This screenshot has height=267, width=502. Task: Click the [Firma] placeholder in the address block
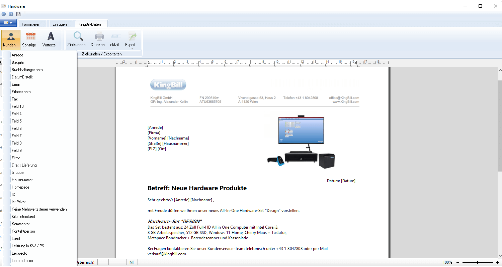[x=154, y=133]
